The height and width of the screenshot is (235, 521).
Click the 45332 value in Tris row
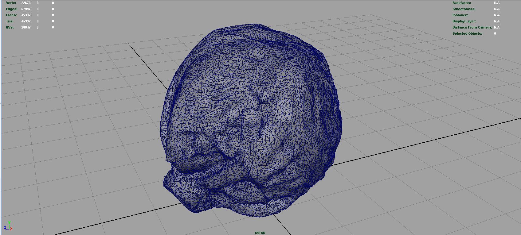click(x=26, y=21)
